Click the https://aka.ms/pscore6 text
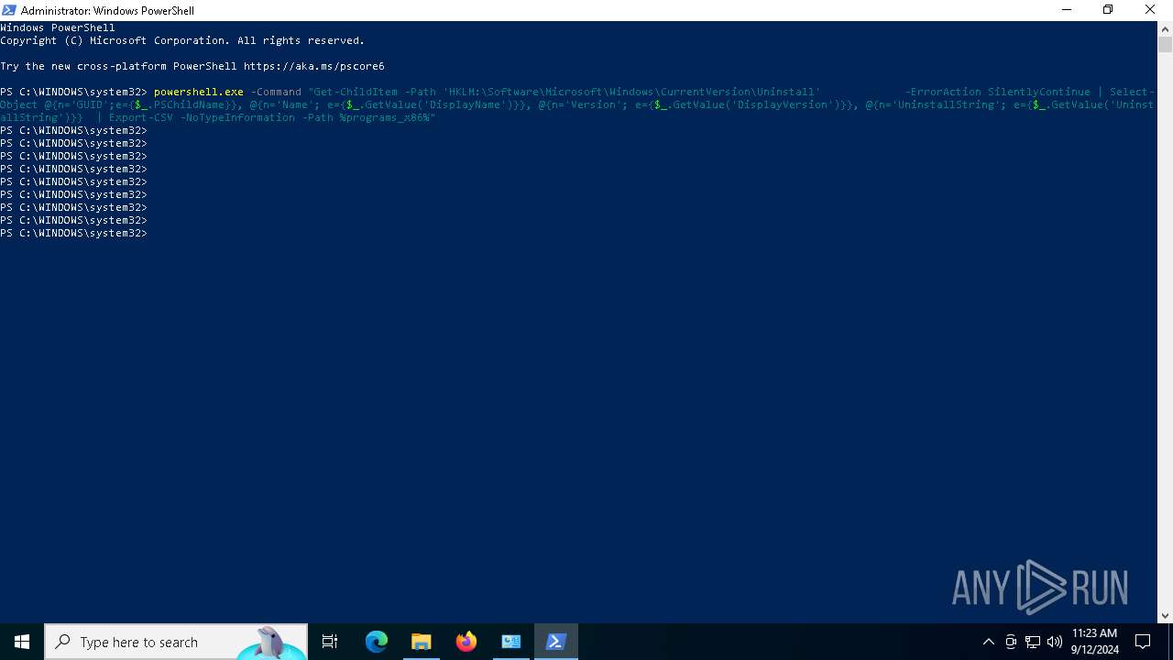 point(313,66)
